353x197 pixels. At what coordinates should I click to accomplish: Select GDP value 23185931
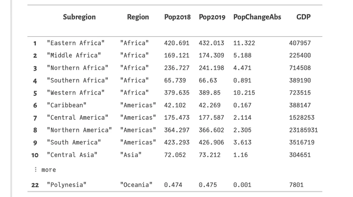click(x=303, y=130)
